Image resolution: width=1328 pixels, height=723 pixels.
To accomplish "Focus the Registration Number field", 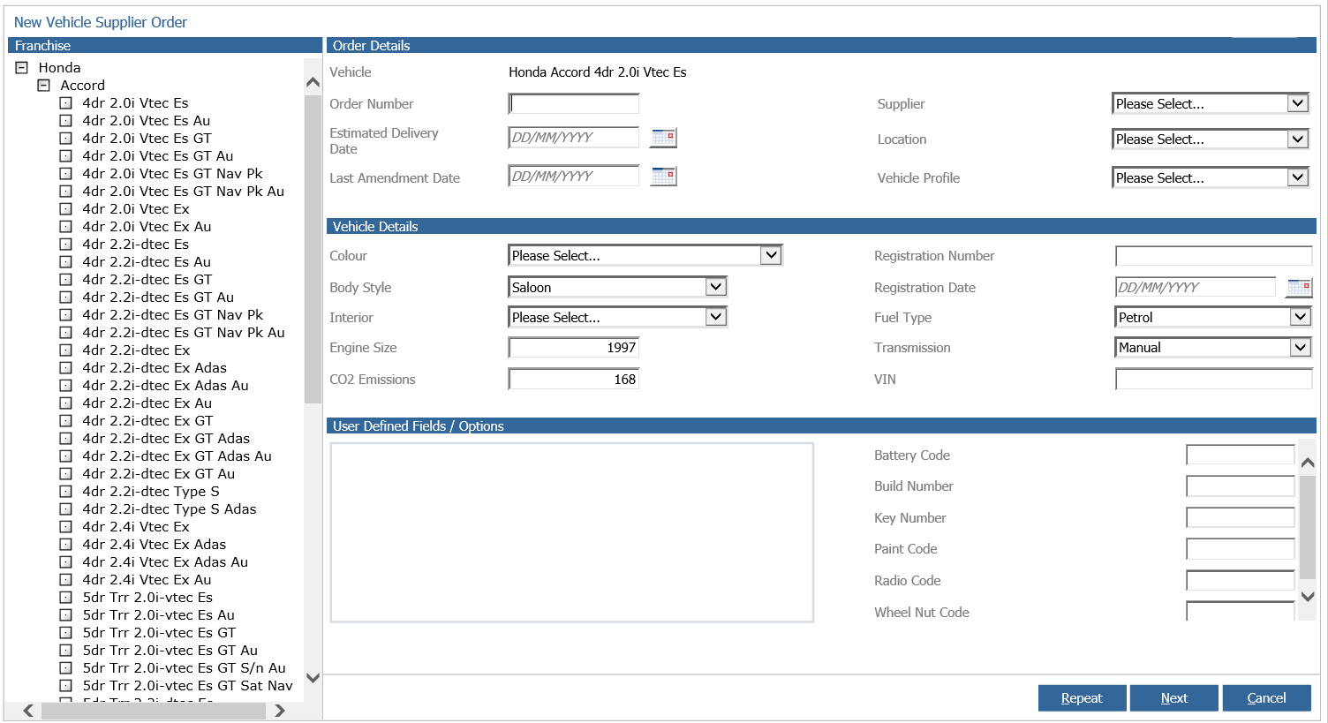I will (1213, 256).
